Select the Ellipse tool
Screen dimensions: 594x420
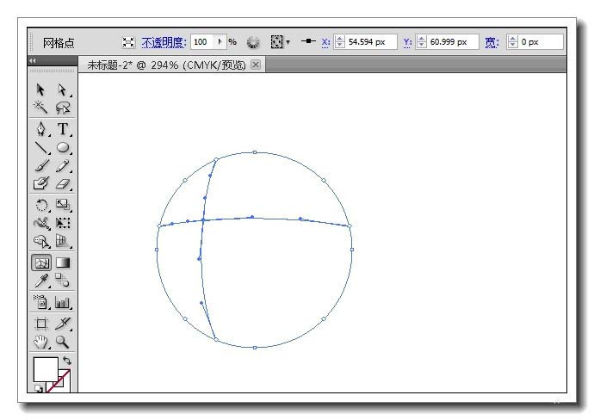point(63,147)
